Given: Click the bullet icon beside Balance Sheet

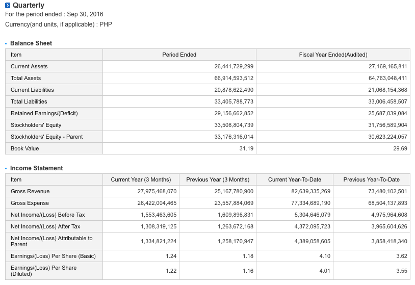Looking at the screenshot, I should [6, 44].
